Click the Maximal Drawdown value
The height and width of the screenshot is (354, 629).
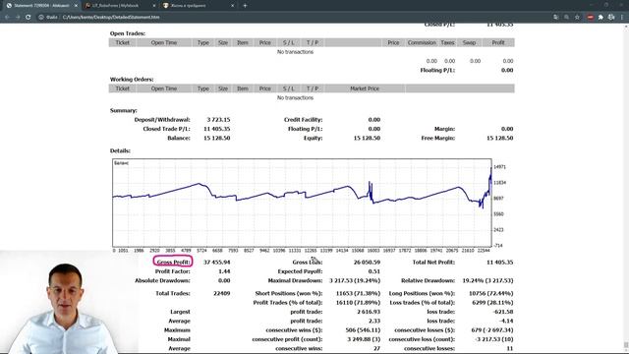[x=355, y=280]
